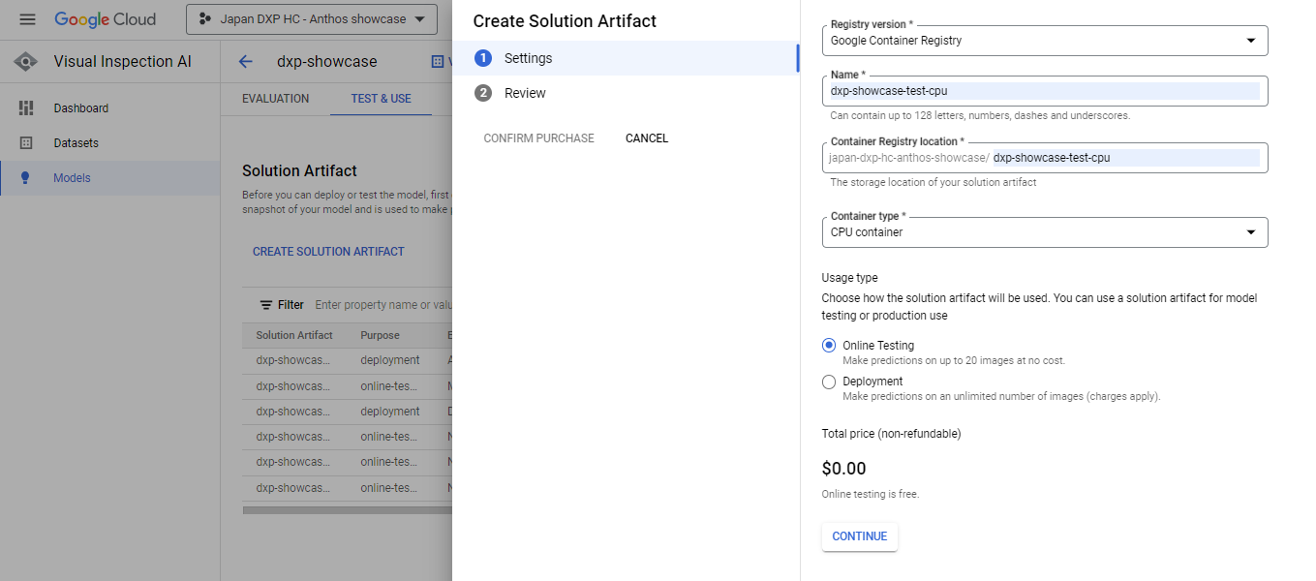The width and height of the screenshot is (1316, 581).
Task: Click the dxp-showcase model title
Action: point(327,62)
